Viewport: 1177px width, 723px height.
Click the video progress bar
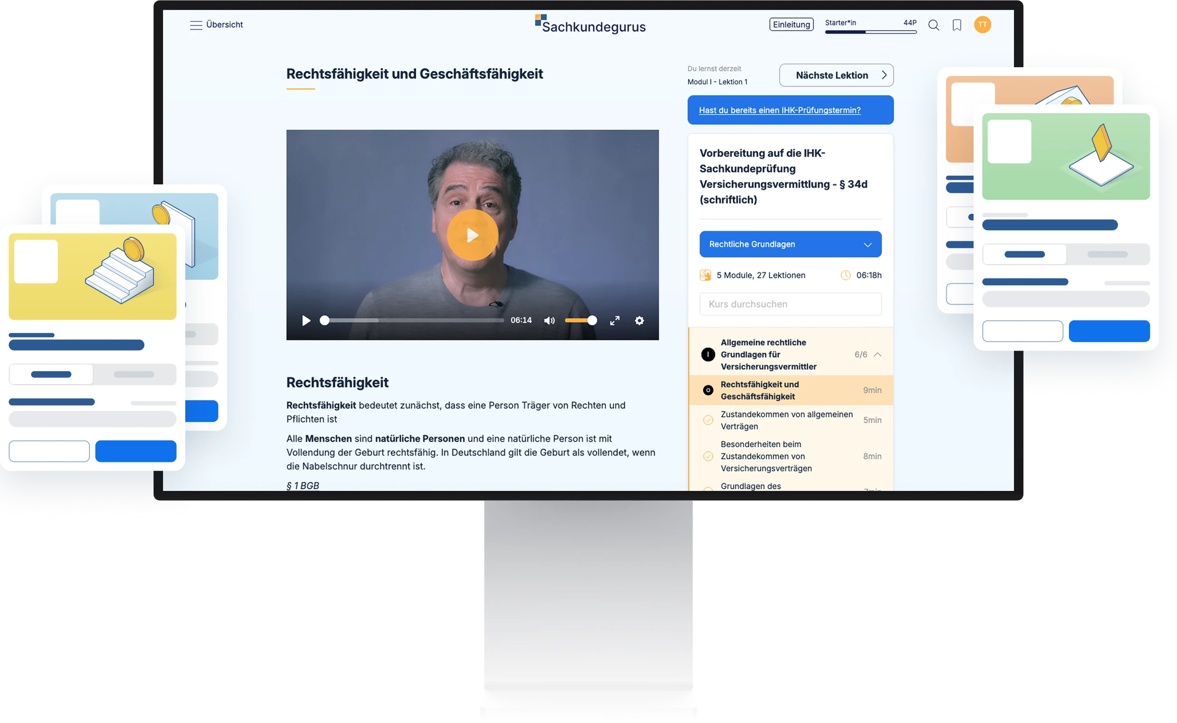tap(414, 320)
